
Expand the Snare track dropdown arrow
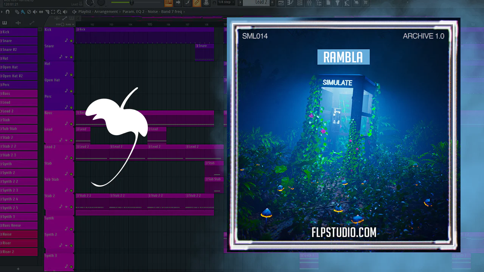[67, 57]
